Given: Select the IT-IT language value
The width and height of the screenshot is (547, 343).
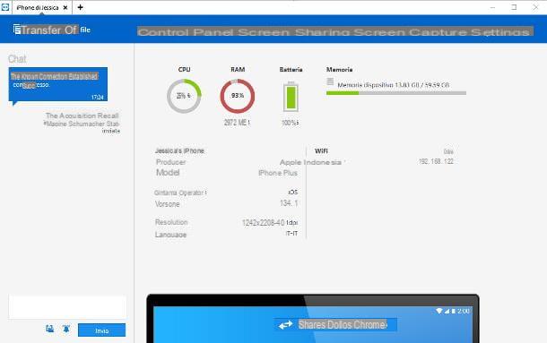Looking at the screenshot, I should click(291, 233).
